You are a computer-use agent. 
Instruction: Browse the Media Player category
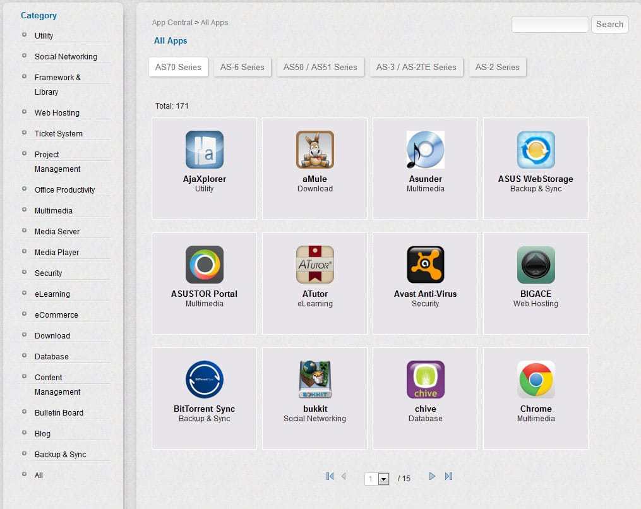tap(57, 252)
